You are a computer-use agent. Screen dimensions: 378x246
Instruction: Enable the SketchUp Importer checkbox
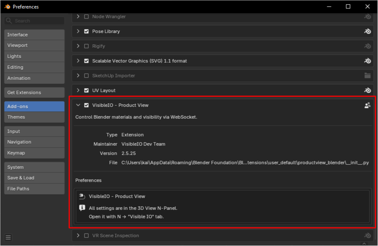point(86,76)
